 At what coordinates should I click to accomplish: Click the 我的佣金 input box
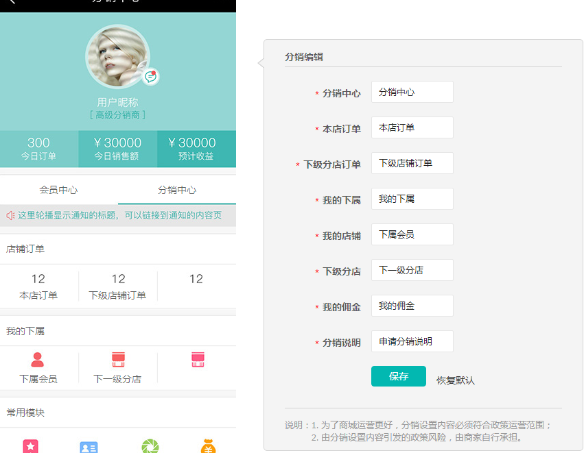click(412, 306)
